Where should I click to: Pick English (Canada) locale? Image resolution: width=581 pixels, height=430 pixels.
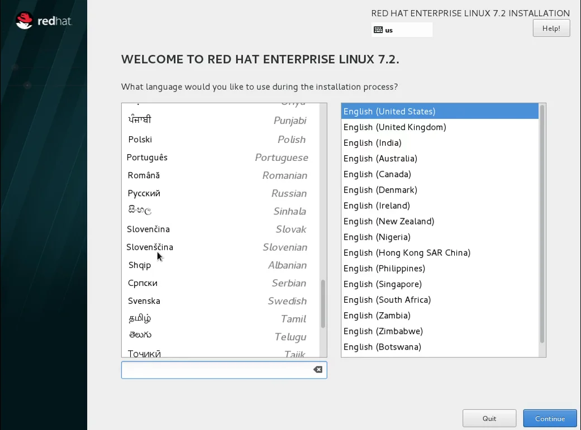click(440, 174)
